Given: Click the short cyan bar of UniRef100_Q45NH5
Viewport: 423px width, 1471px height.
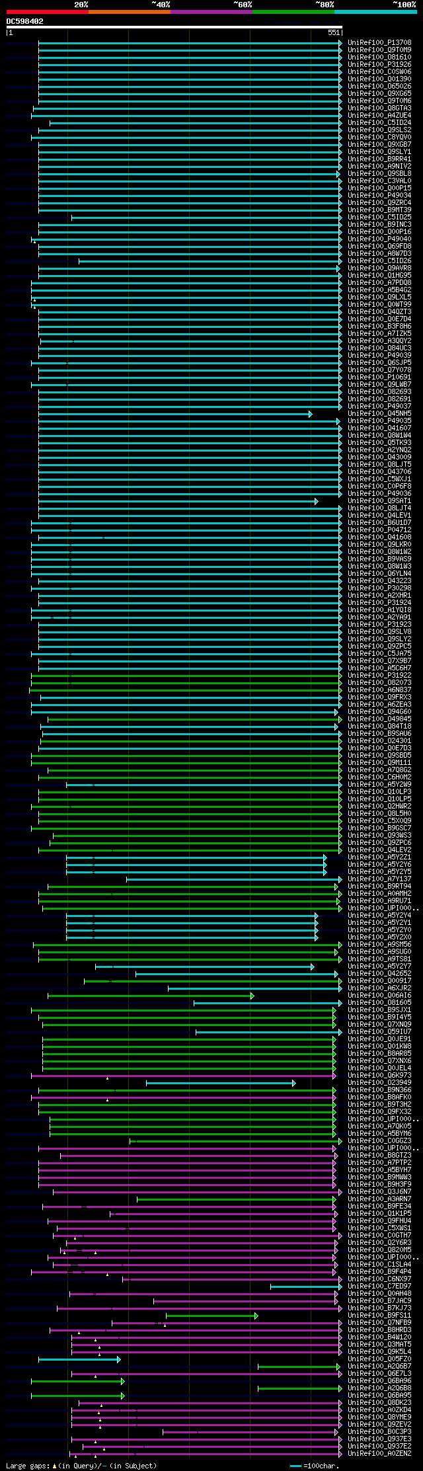Looking at the screenshot, I should point(175,414).
